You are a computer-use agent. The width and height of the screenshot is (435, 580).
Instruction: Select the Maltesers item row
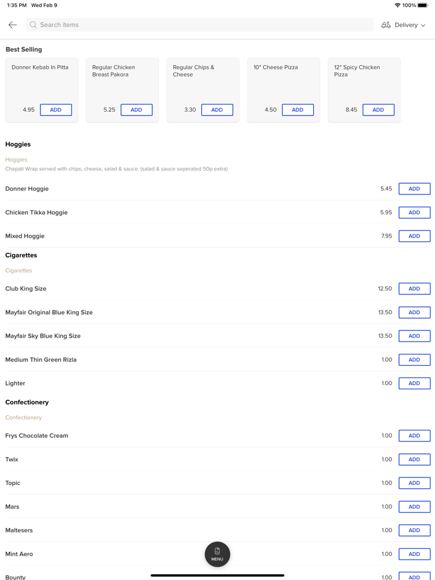186,530
